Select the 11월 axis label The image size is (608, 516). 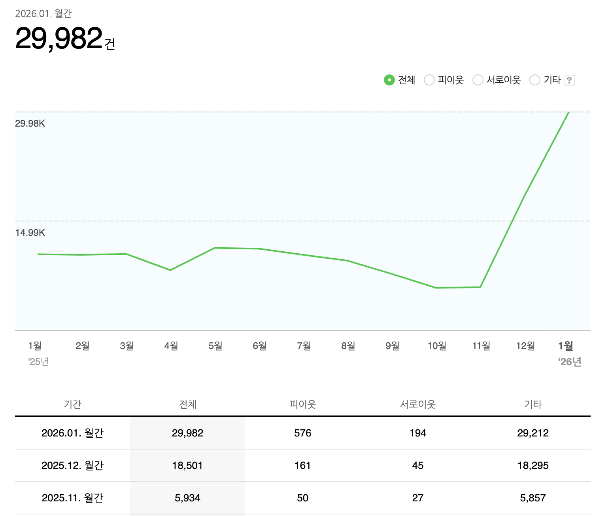[481, 345]
